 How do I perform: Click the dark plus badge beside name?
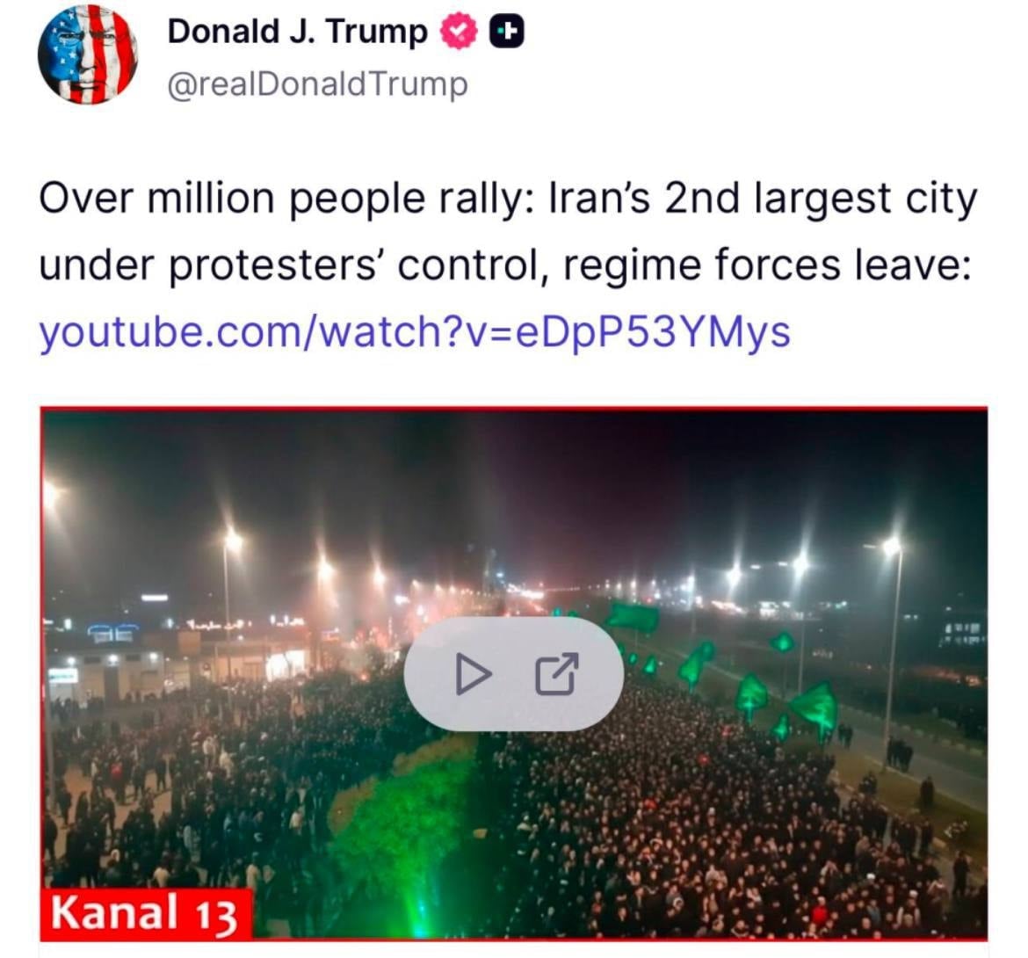507,32
